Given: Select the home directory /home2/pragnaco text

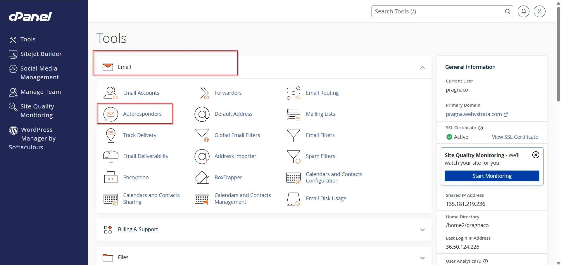Looking at the screenshot, I should (467, 225).
